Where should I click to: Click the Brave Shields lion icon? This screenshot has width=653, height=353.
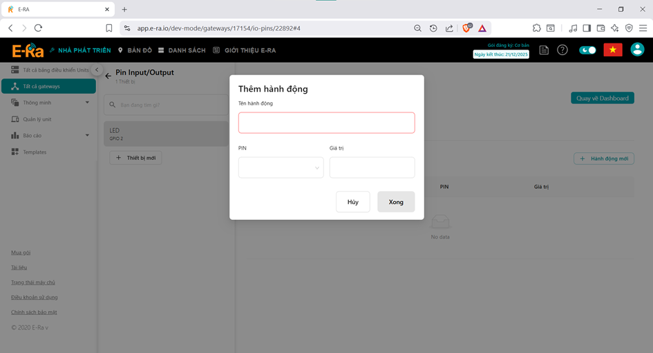tap(466, 28)
